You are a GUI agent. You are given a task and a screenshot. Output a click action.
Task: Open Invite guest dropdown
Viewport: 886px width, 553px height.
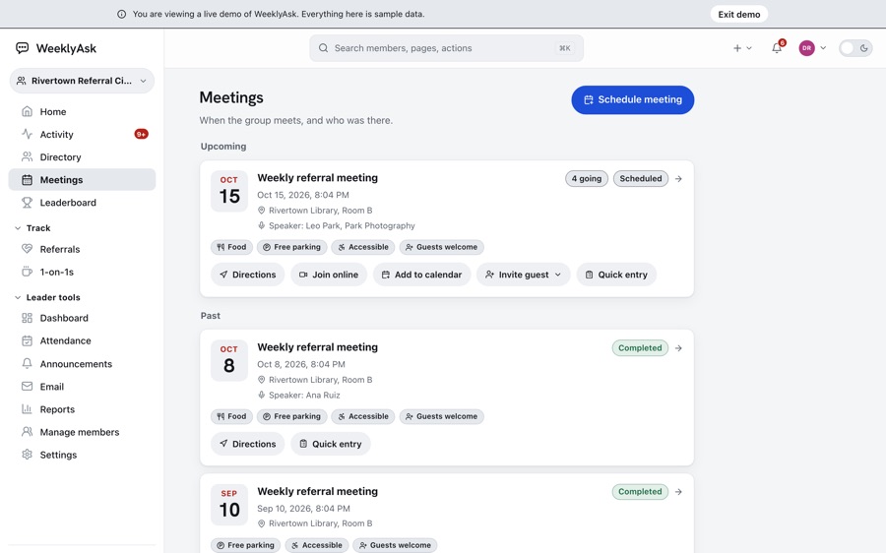pos(524,275)
